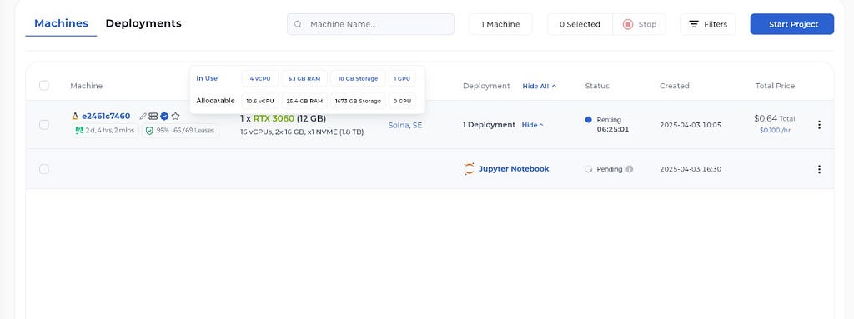Click the 1 GPU in-use chip
Screen dimensions: 854x319
pyautogui.click(x=402, y=78)
